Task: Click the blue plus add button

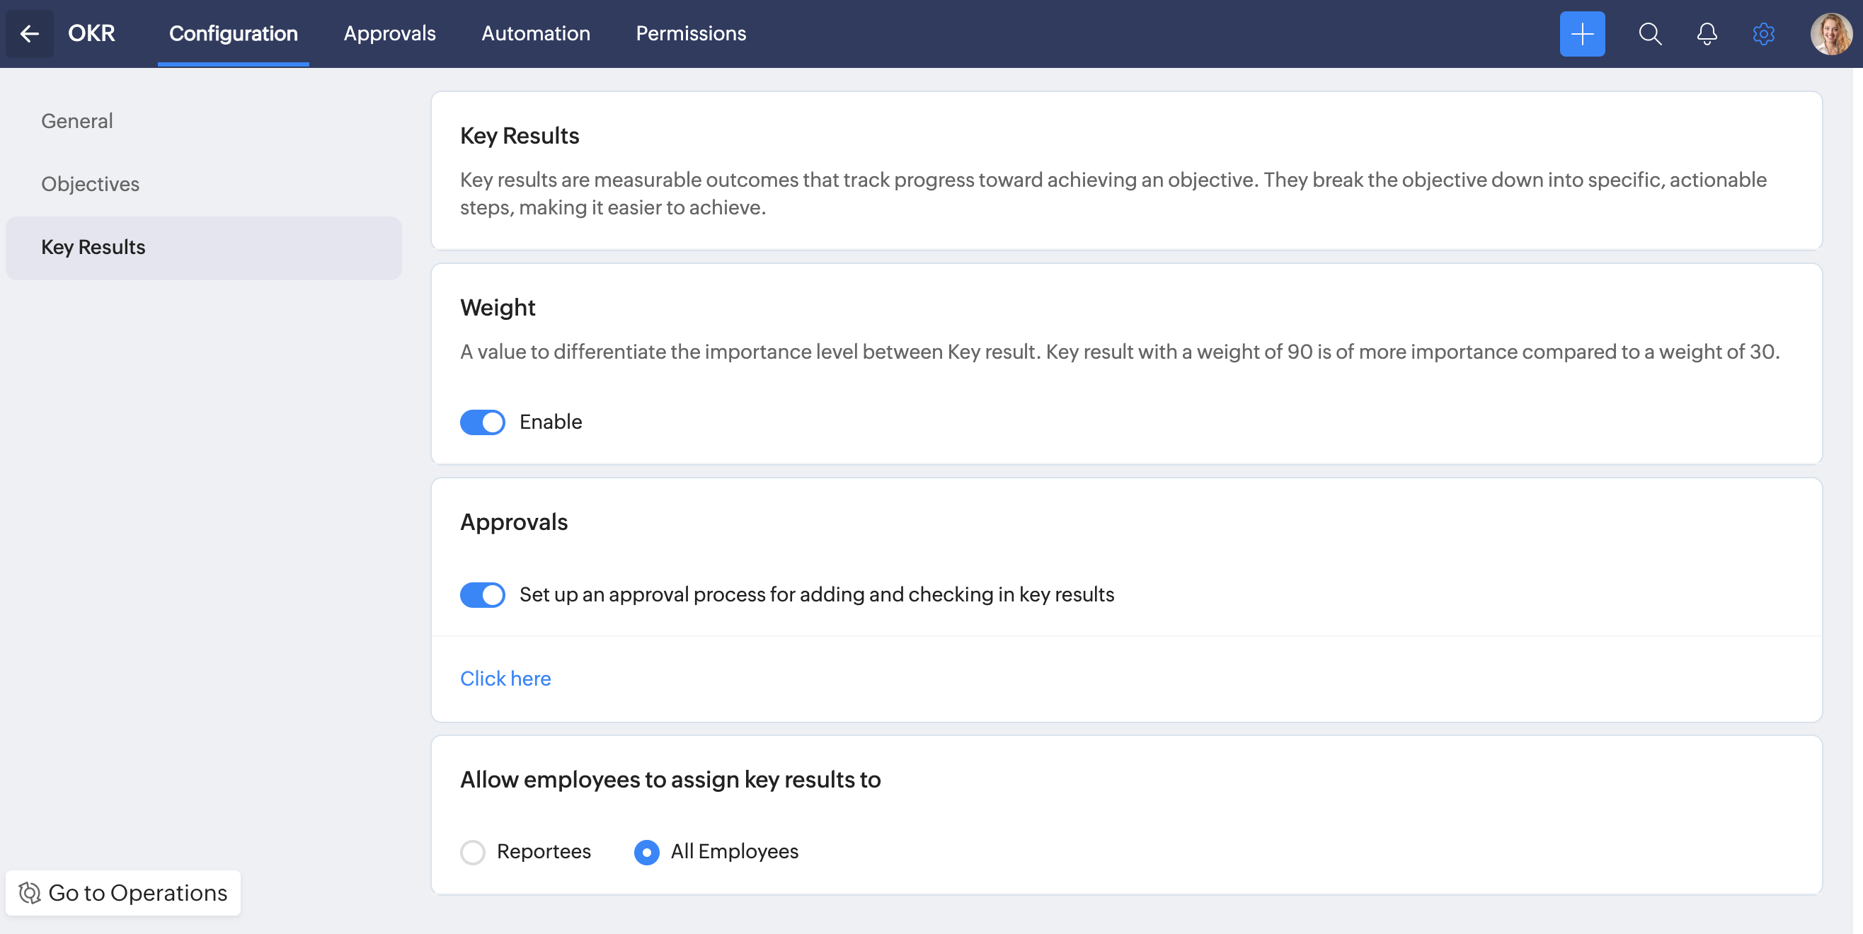Action: pos(1582,33)
